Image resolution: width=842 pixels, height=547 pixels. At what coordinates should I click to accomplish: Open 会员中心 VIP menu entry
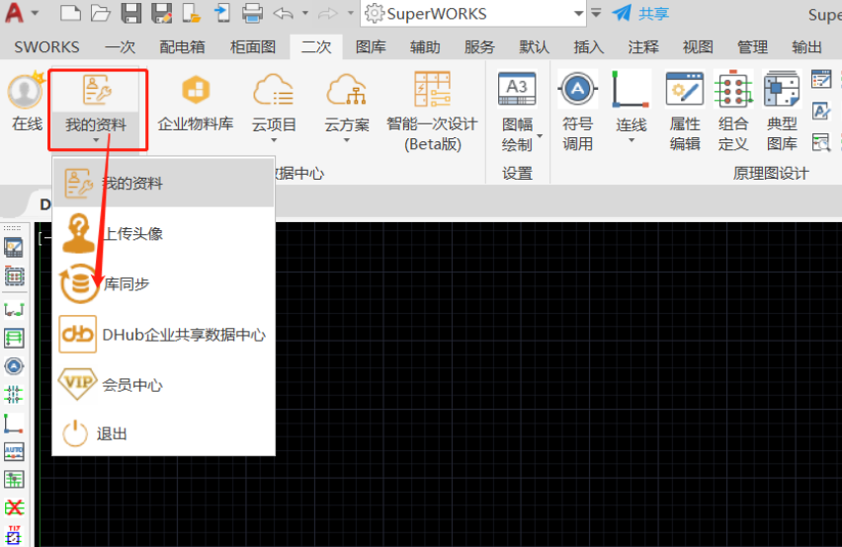pos(164,384)
